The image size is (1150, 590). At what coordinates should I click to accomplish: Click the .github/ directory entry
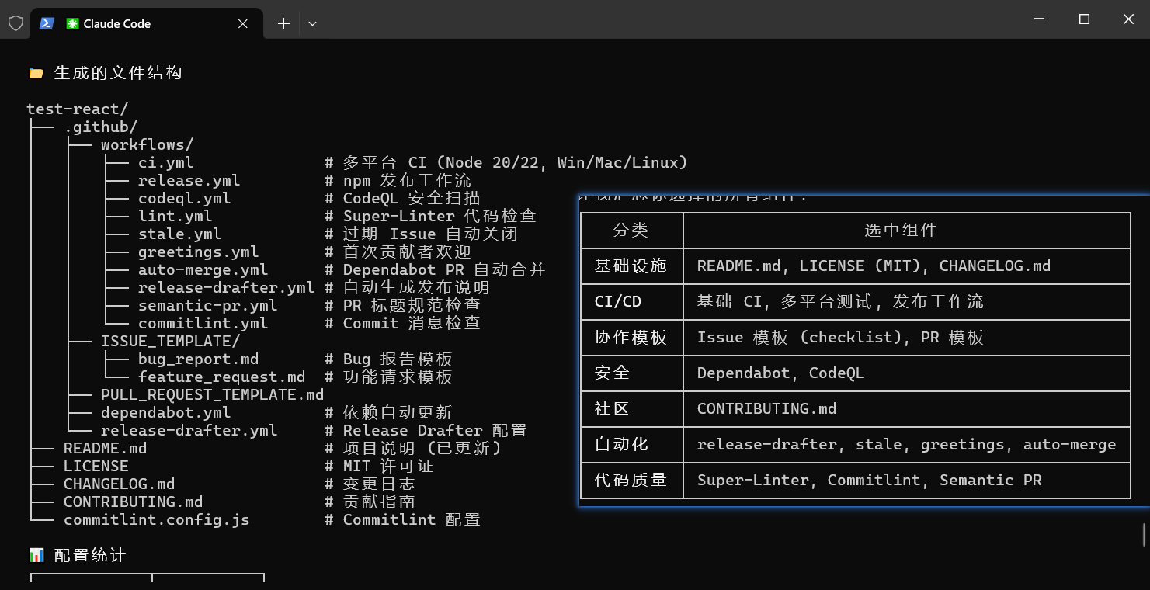[100, 127]
